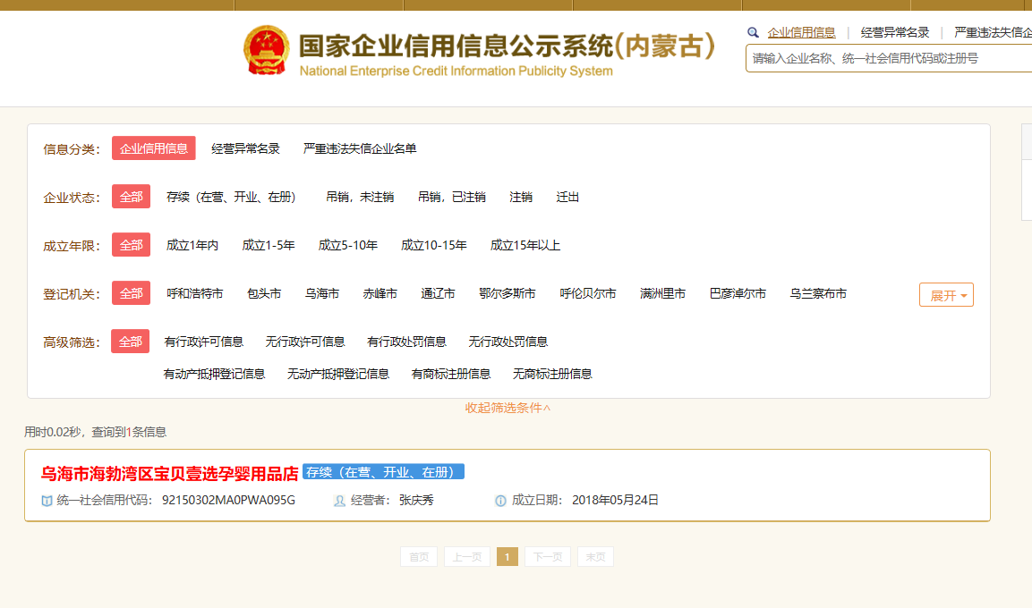This screenshot has height=608, width=1032.
Task: Filter registration authority 鄂尔多斯市
Action: pyautogui.click(x=507, y=294)
